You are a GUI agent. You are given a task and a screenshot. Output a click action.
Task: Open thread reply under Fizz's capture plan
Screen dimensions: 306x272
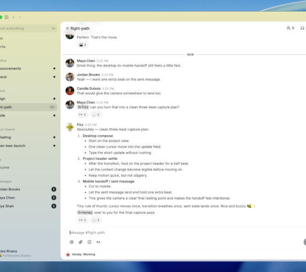[96, 220]
